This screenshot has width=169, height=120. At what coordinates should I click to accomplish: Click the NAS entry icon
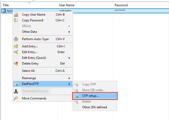(x=4, y=11)
